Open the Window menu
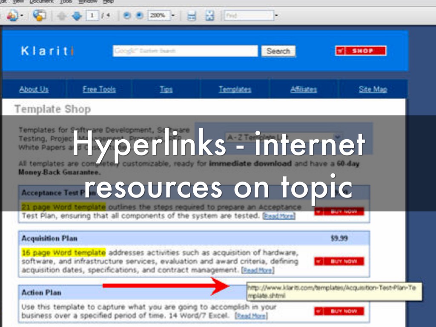 88,2
